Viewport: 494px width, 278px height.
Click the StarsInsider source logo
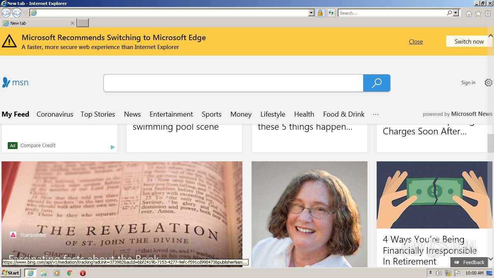click(x=13, y=235)
